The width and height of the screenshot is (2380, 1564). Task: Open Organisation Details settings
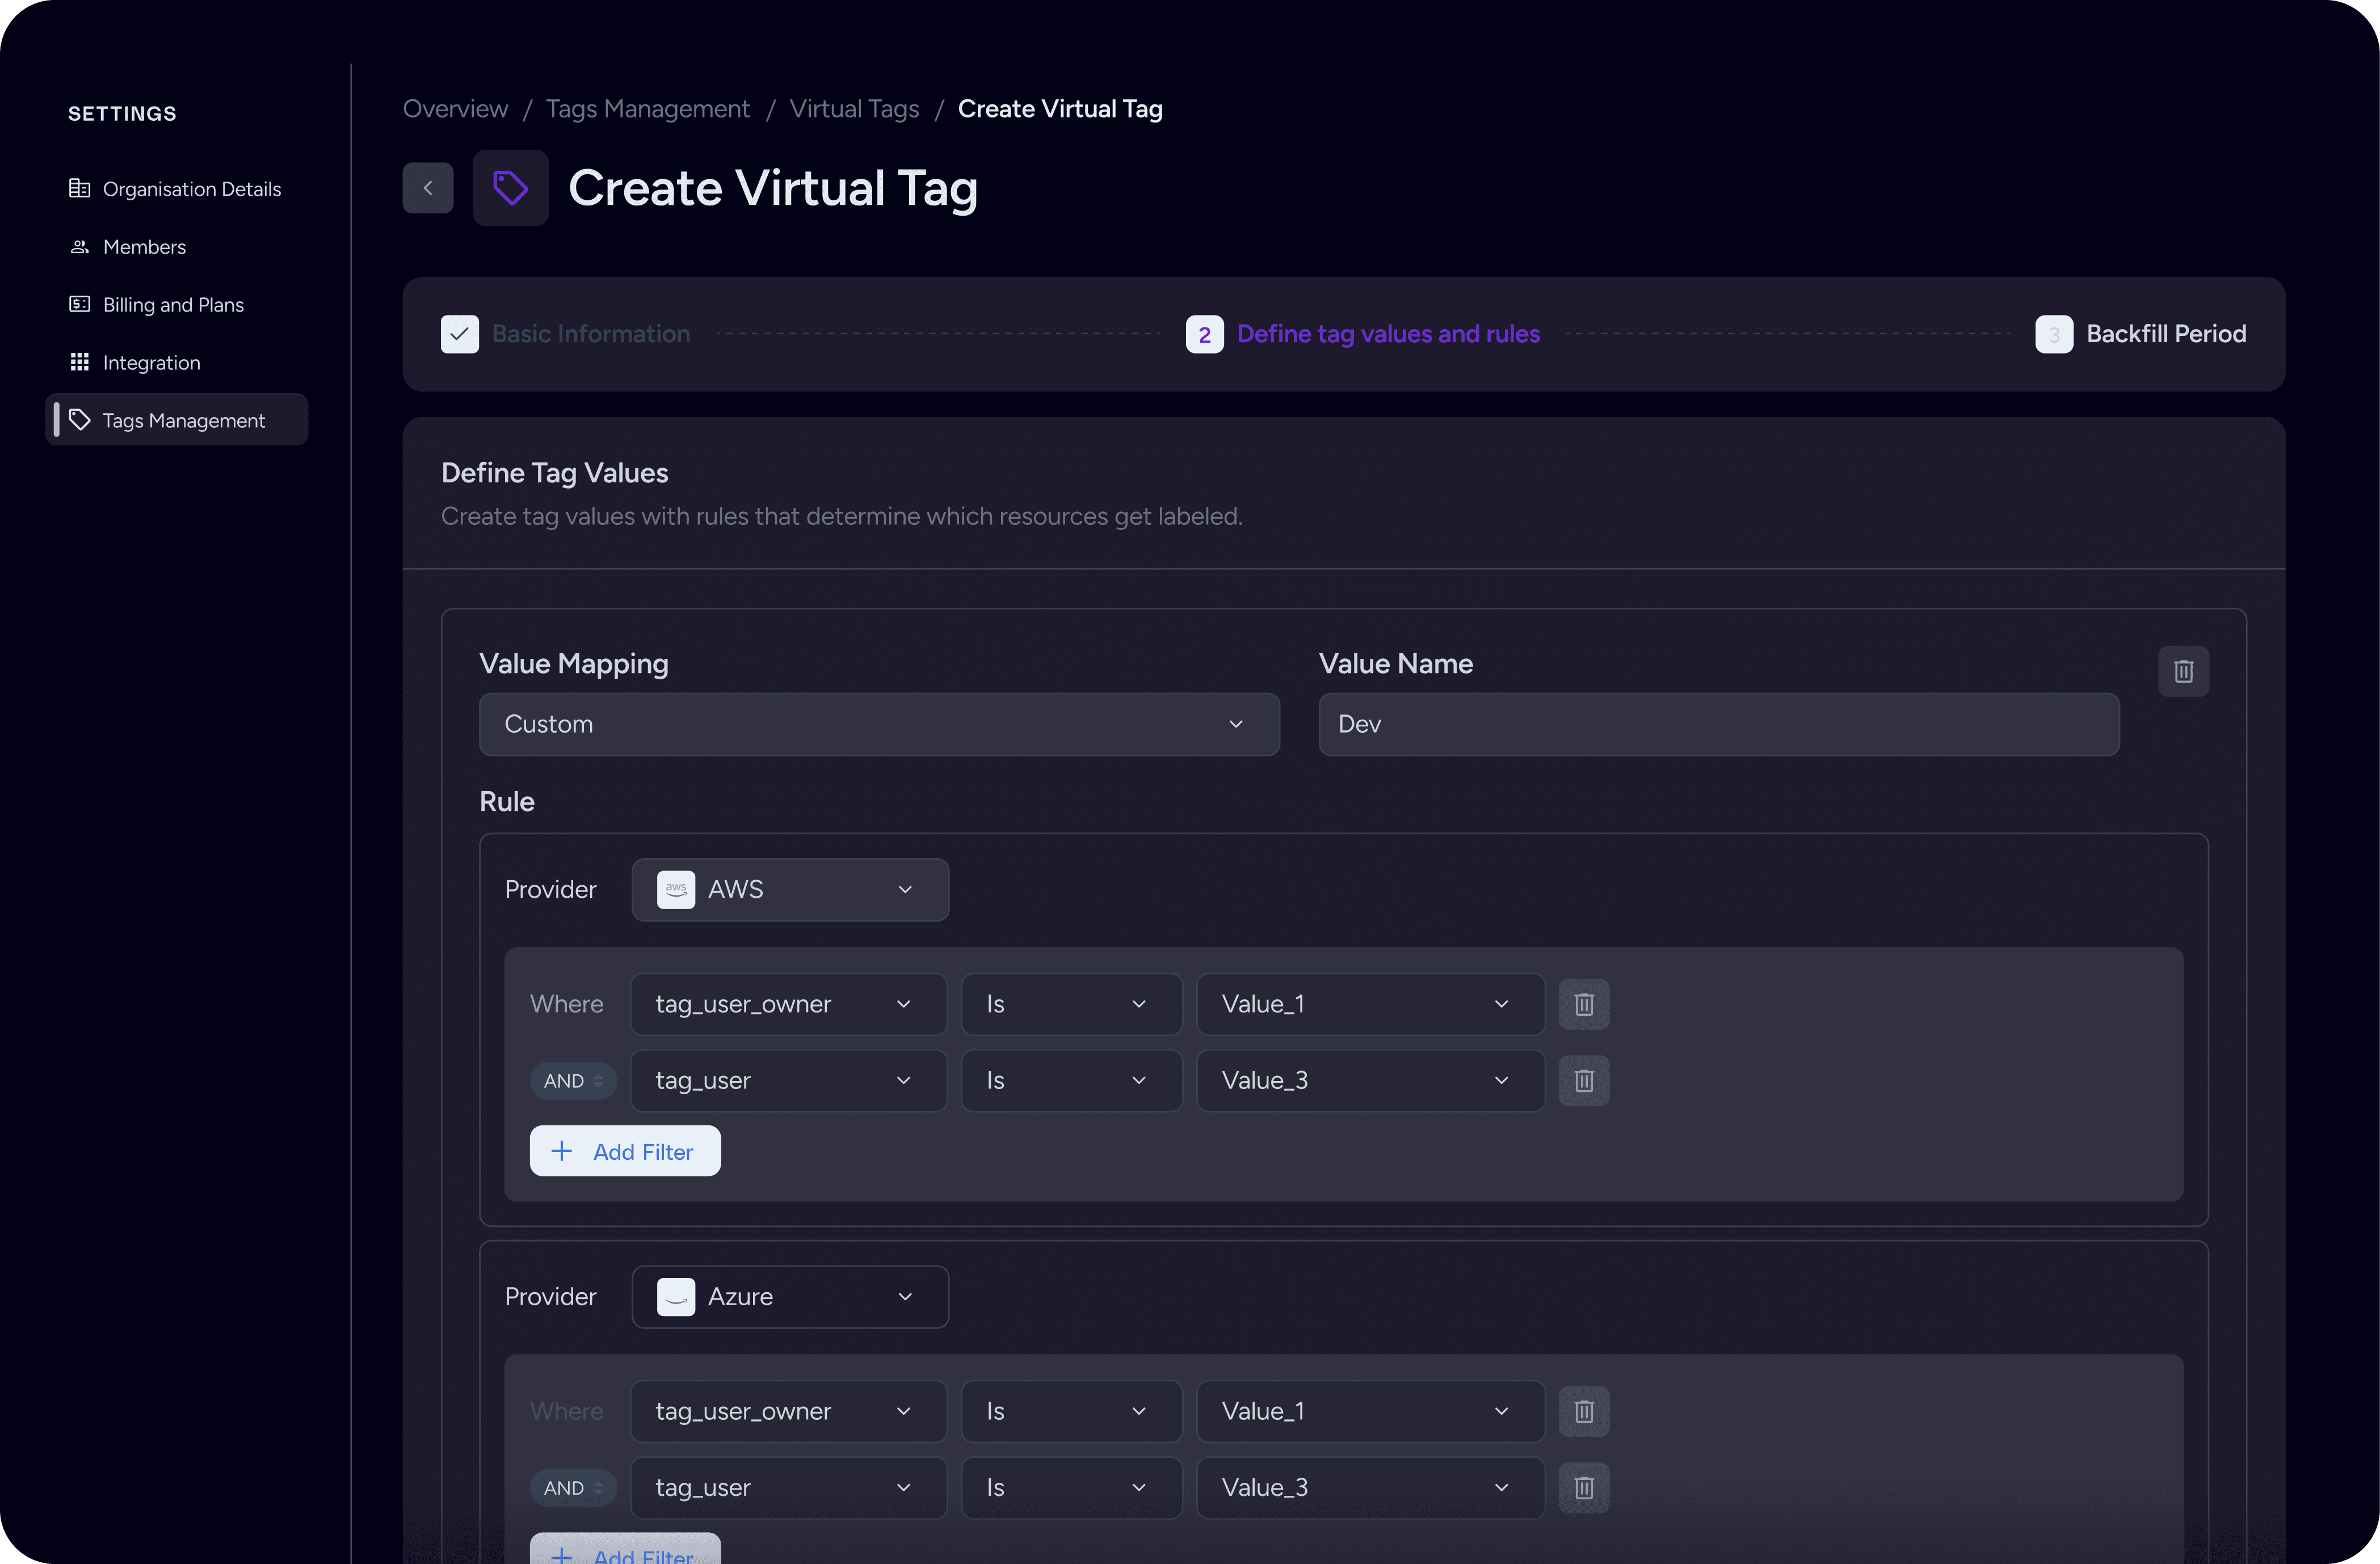pos(176,189)
